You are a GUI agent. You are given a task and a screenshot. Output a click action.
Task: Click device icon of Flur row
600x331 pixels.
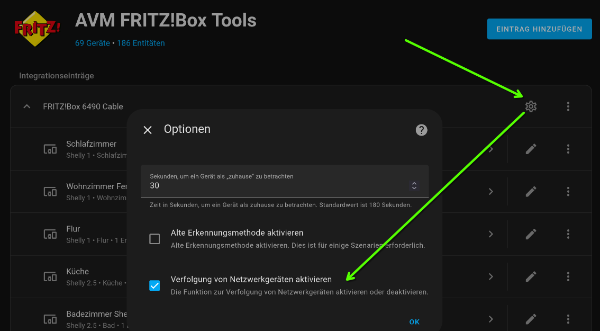pos(50,234)
